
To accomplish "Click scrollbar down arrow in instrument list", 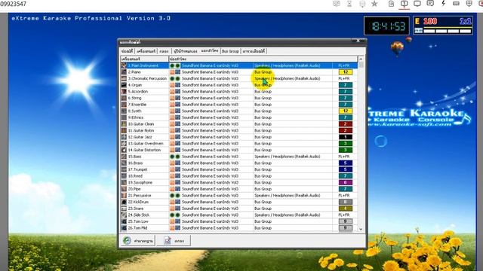I will pyautogui.click(x=361, y=229).
